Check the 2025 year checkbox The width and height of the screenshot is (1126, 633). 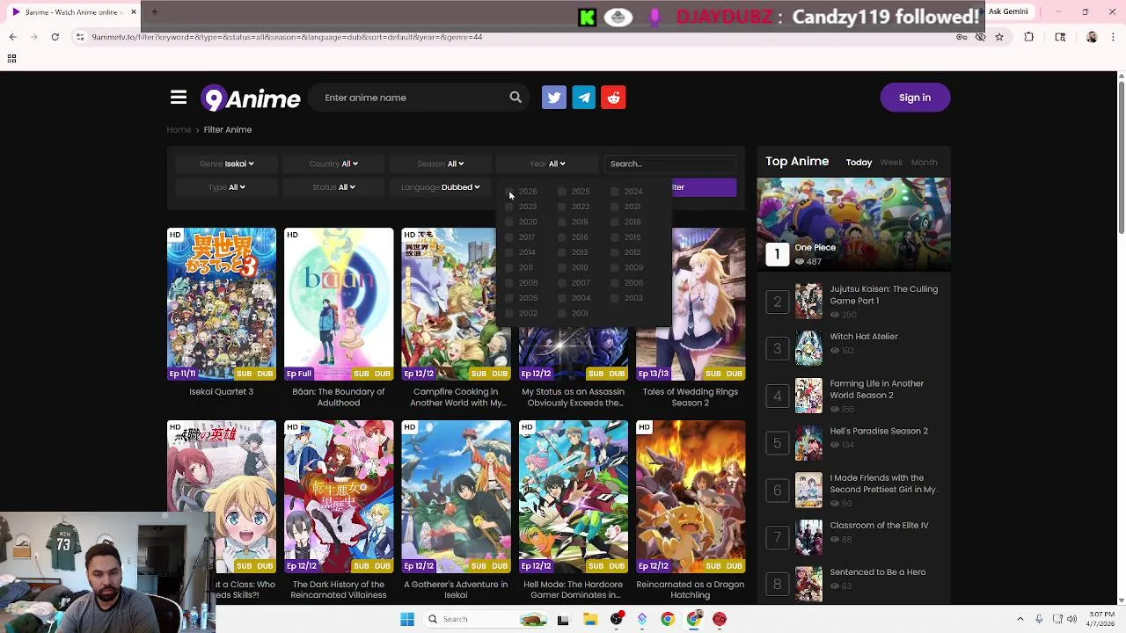562,192
